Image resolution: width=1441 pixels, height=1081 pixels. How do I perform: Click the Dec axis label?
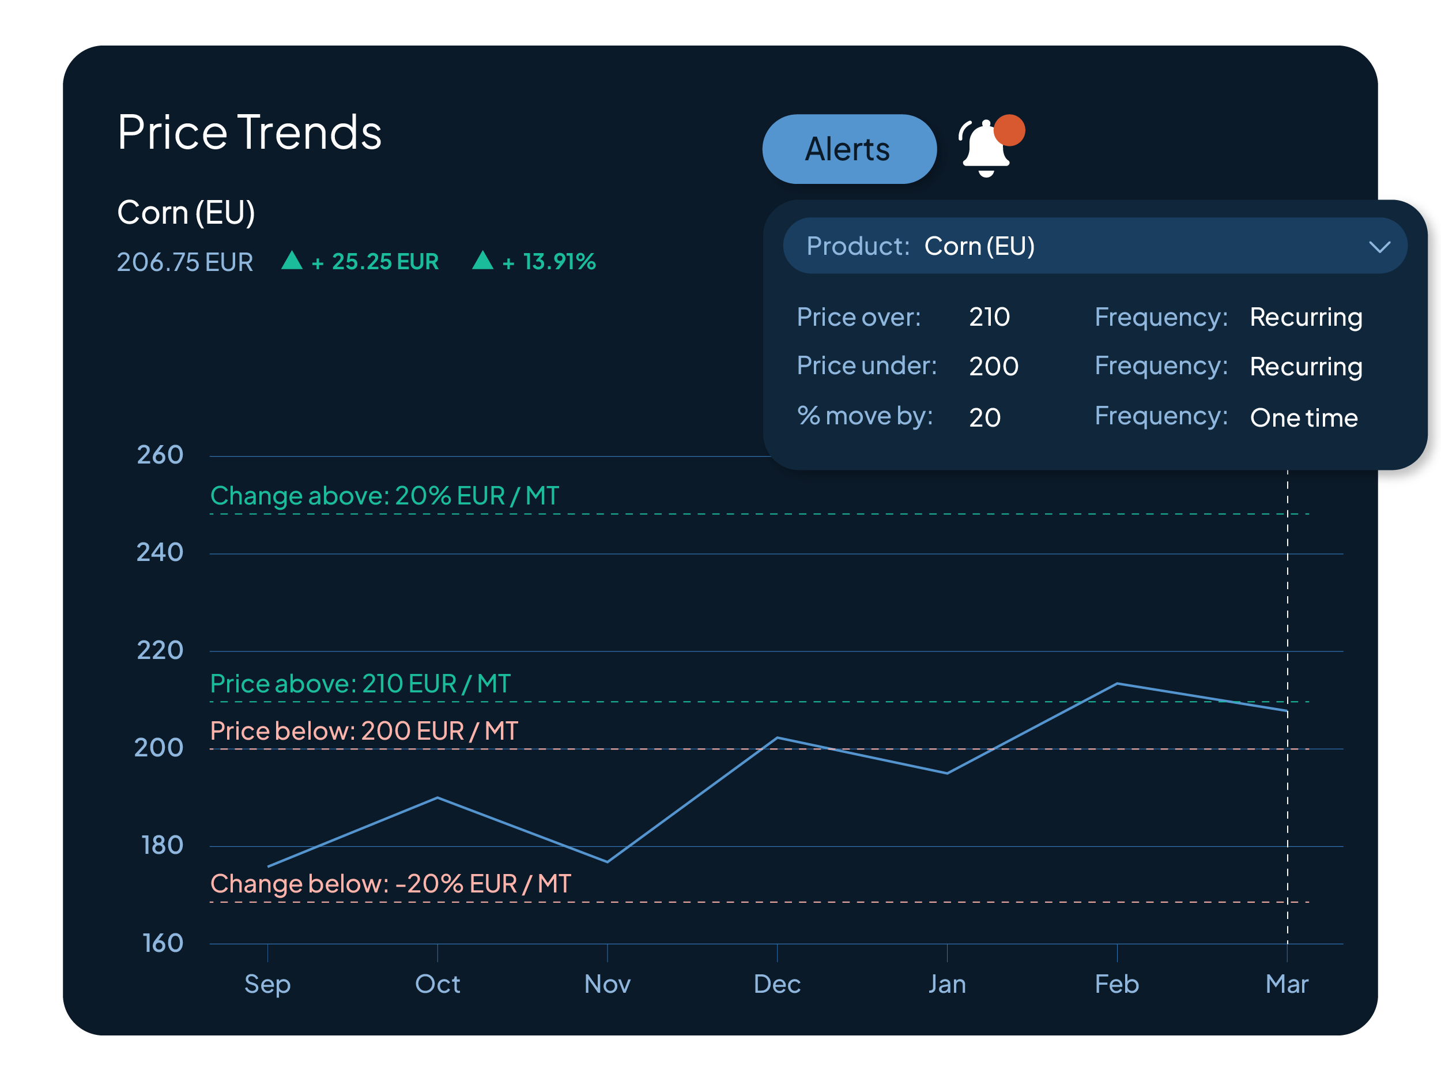point(776,983)
